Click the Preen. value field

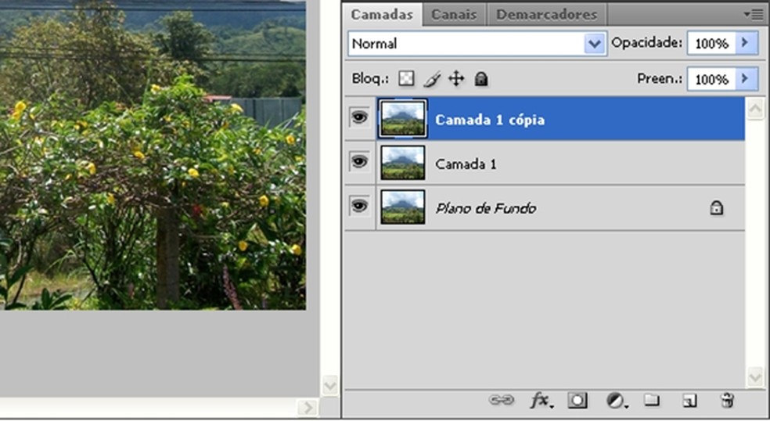click(711, 79)
